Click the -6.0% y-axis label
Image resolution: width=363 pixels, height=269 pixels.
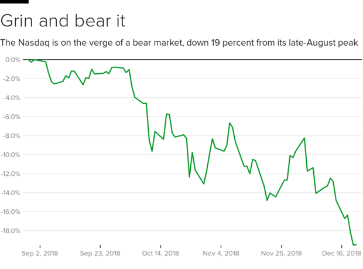coord(11,117)
